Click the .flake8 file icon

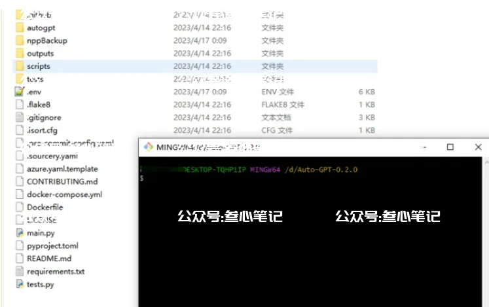point(20,104)
